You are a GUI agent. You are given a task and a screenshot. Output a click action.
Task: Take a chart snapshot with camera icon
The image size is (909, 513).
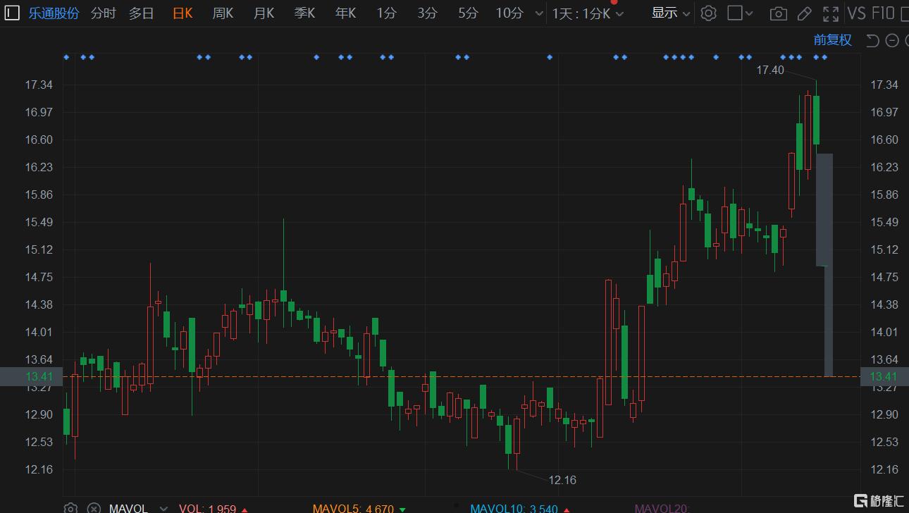point(779,13)
